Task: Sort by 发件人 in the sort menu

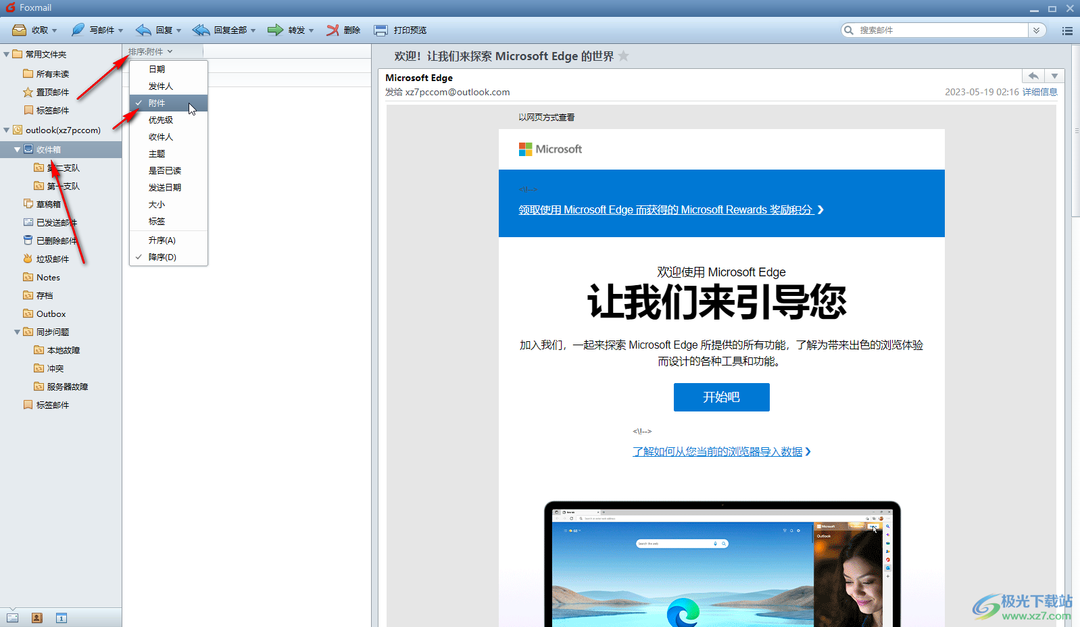Action: 161,86
